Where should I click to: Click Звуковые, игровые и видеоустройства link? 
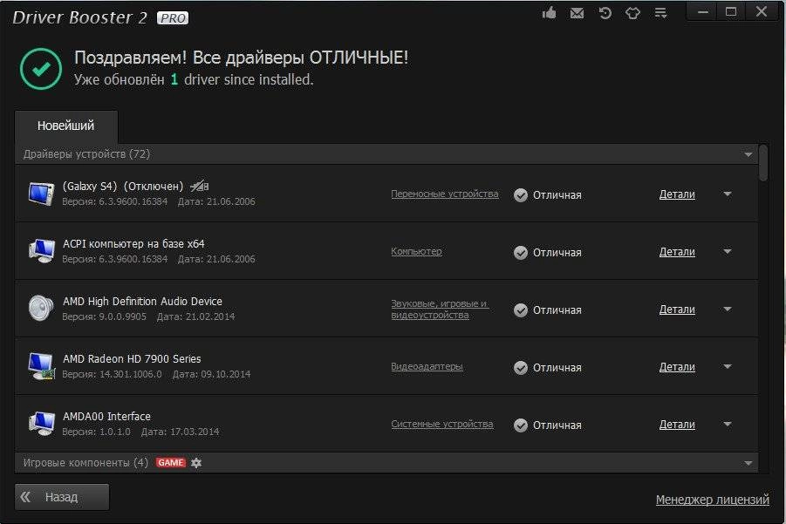(440, 310)
